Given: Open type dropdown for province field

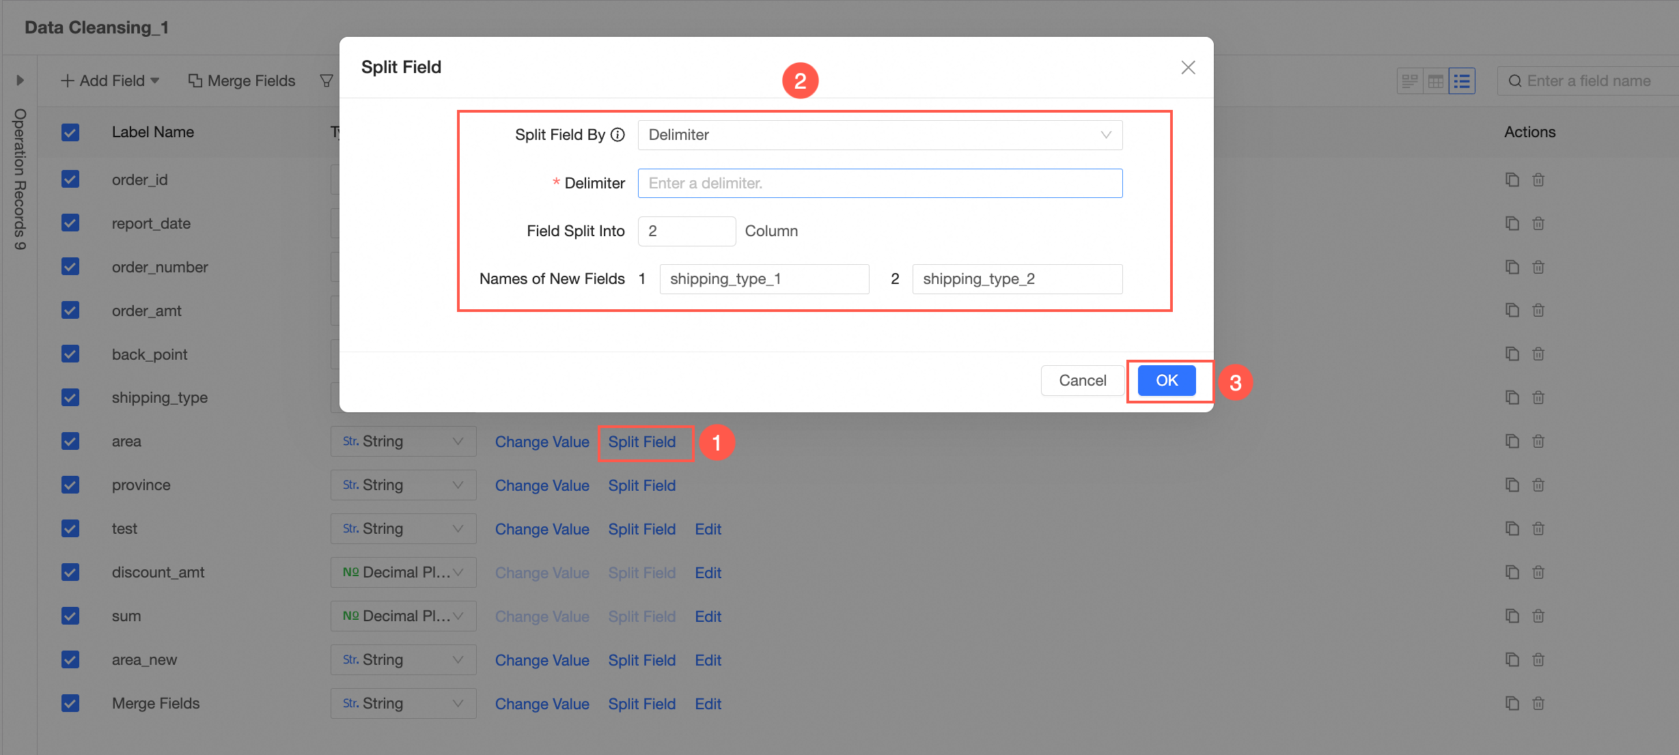Looking at the screenshot, I should tap(403, 485).
